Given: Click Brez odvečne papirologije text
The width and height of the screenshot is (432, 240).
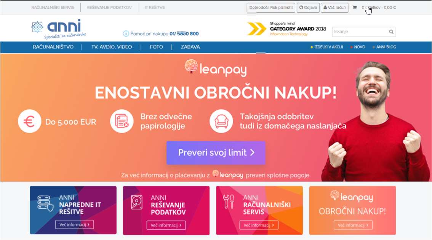Looking at the screenshot, I should pos(166,121).
